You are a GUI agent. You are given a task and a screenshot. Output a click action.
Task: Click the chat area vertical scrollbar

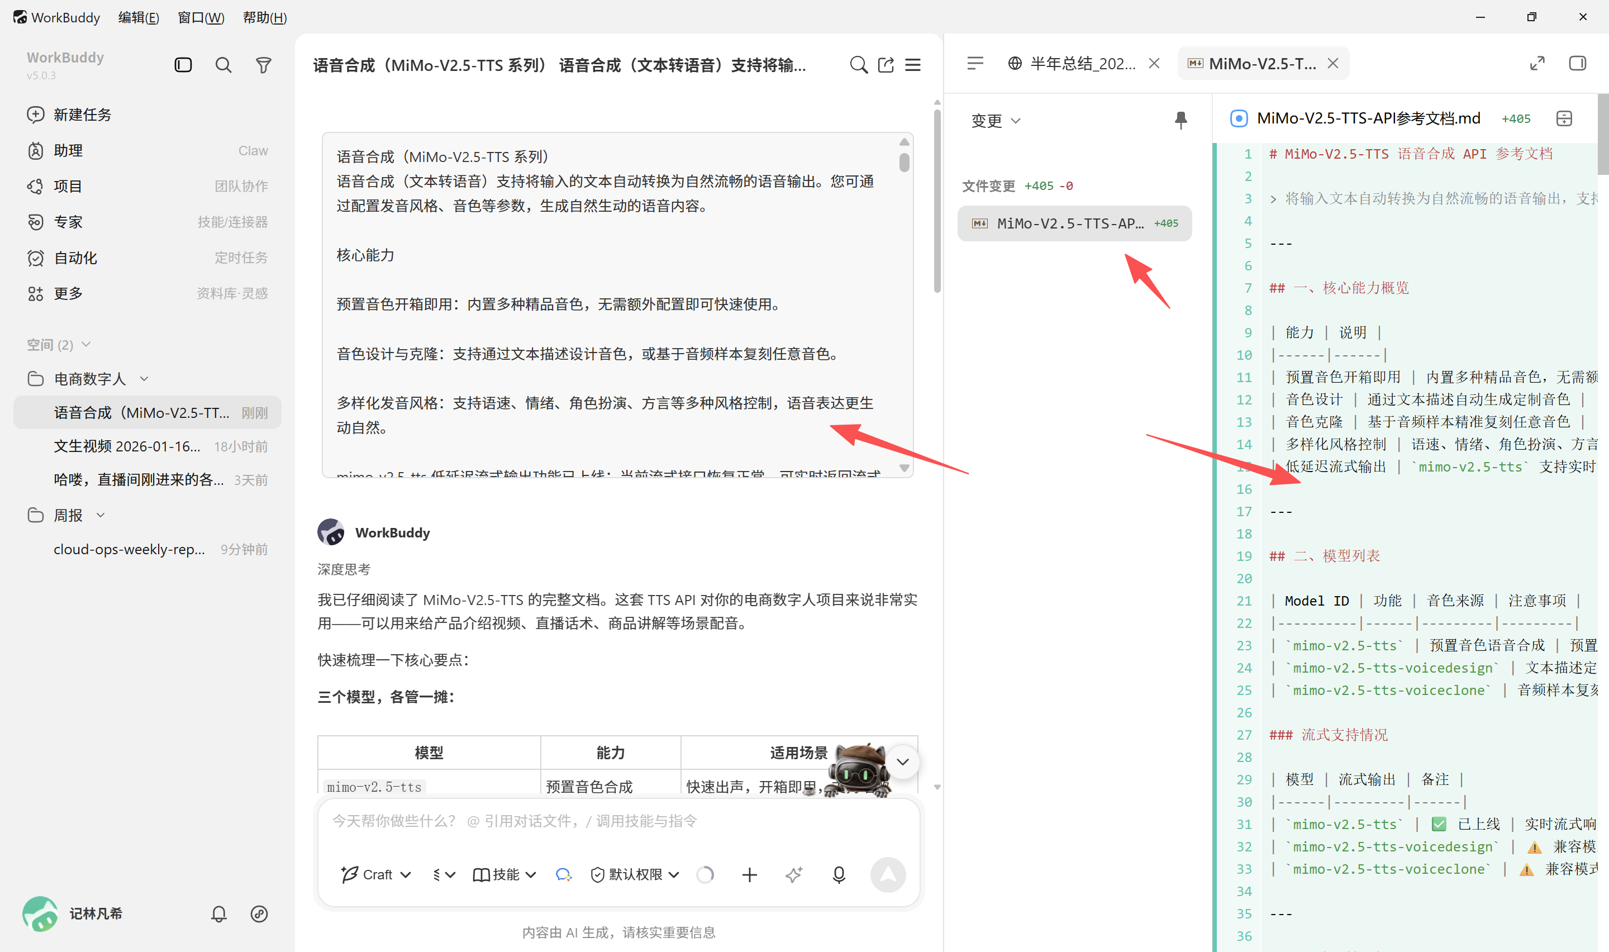point(937,201)
